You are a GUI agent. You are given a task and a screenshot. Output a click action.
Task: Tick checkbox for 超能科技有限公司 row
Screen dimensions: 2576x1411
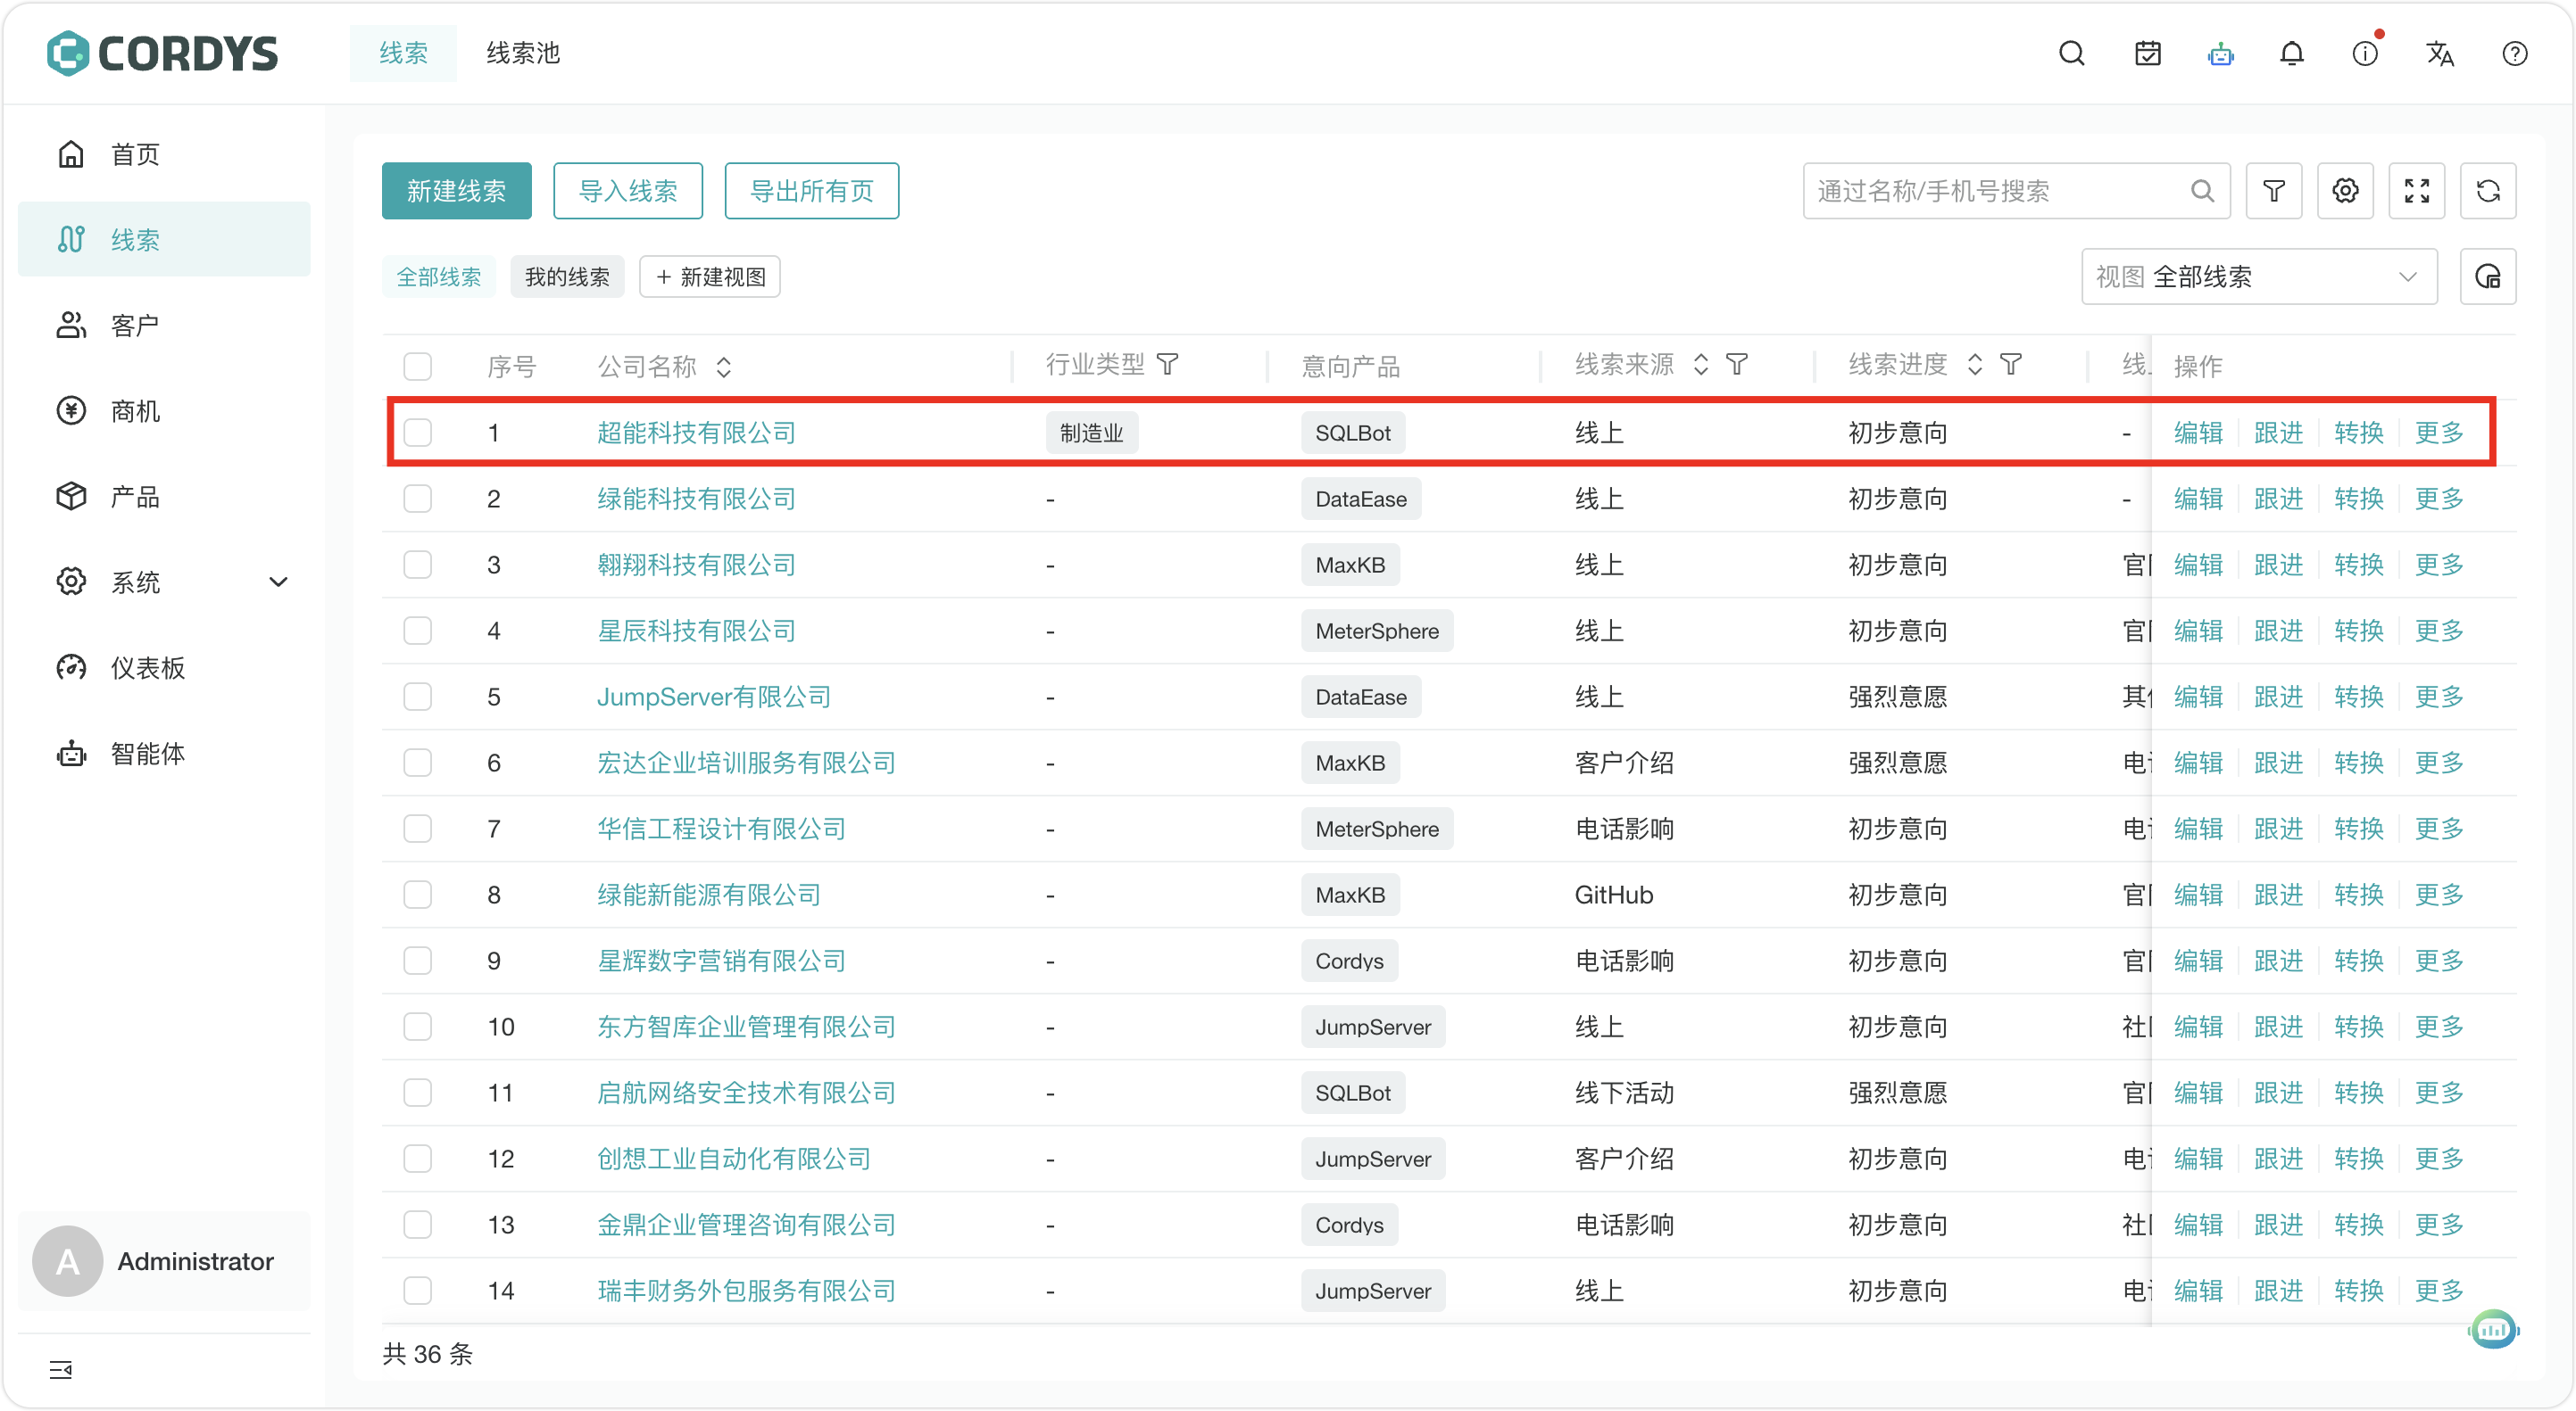tap(417, 433)
